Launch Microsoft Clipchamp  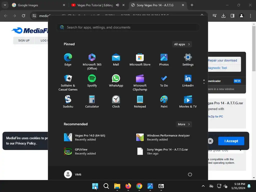140,82
